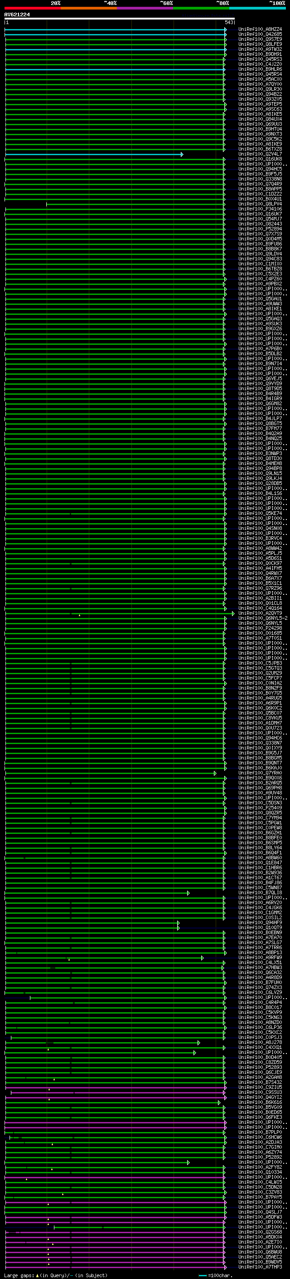
Task: Click the UniRef100_Q45RS4 label
Action: click(x=260, y=74)
